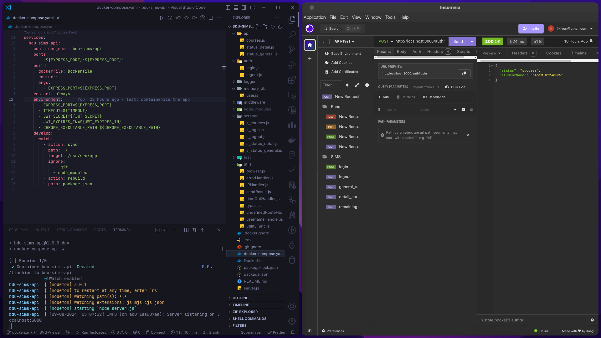Click the Insomnia Search box

click(x=342, y=28)
